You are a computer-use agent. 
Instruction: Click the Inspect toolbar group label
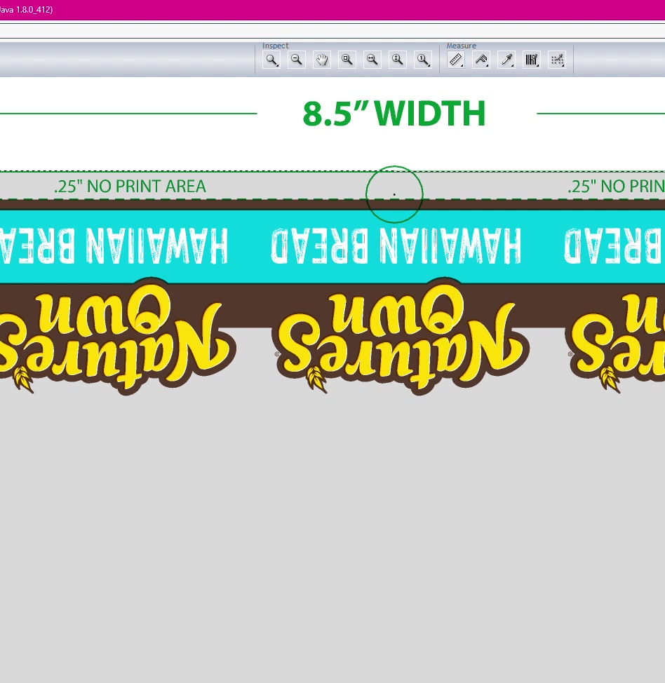pos(276,46)
